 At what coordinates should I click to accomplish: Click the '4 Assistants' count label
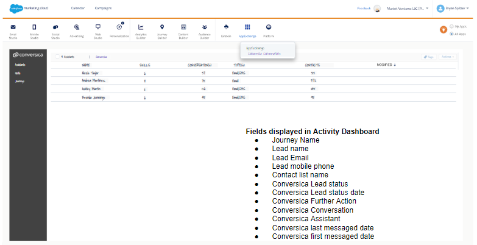68,57
